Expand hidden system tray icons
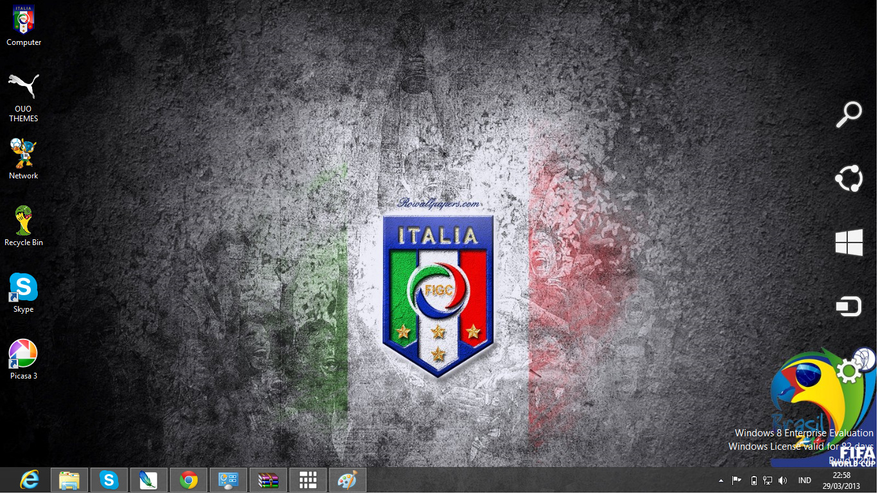The width and height of the screenshot is (878, 494). (720, 479)
